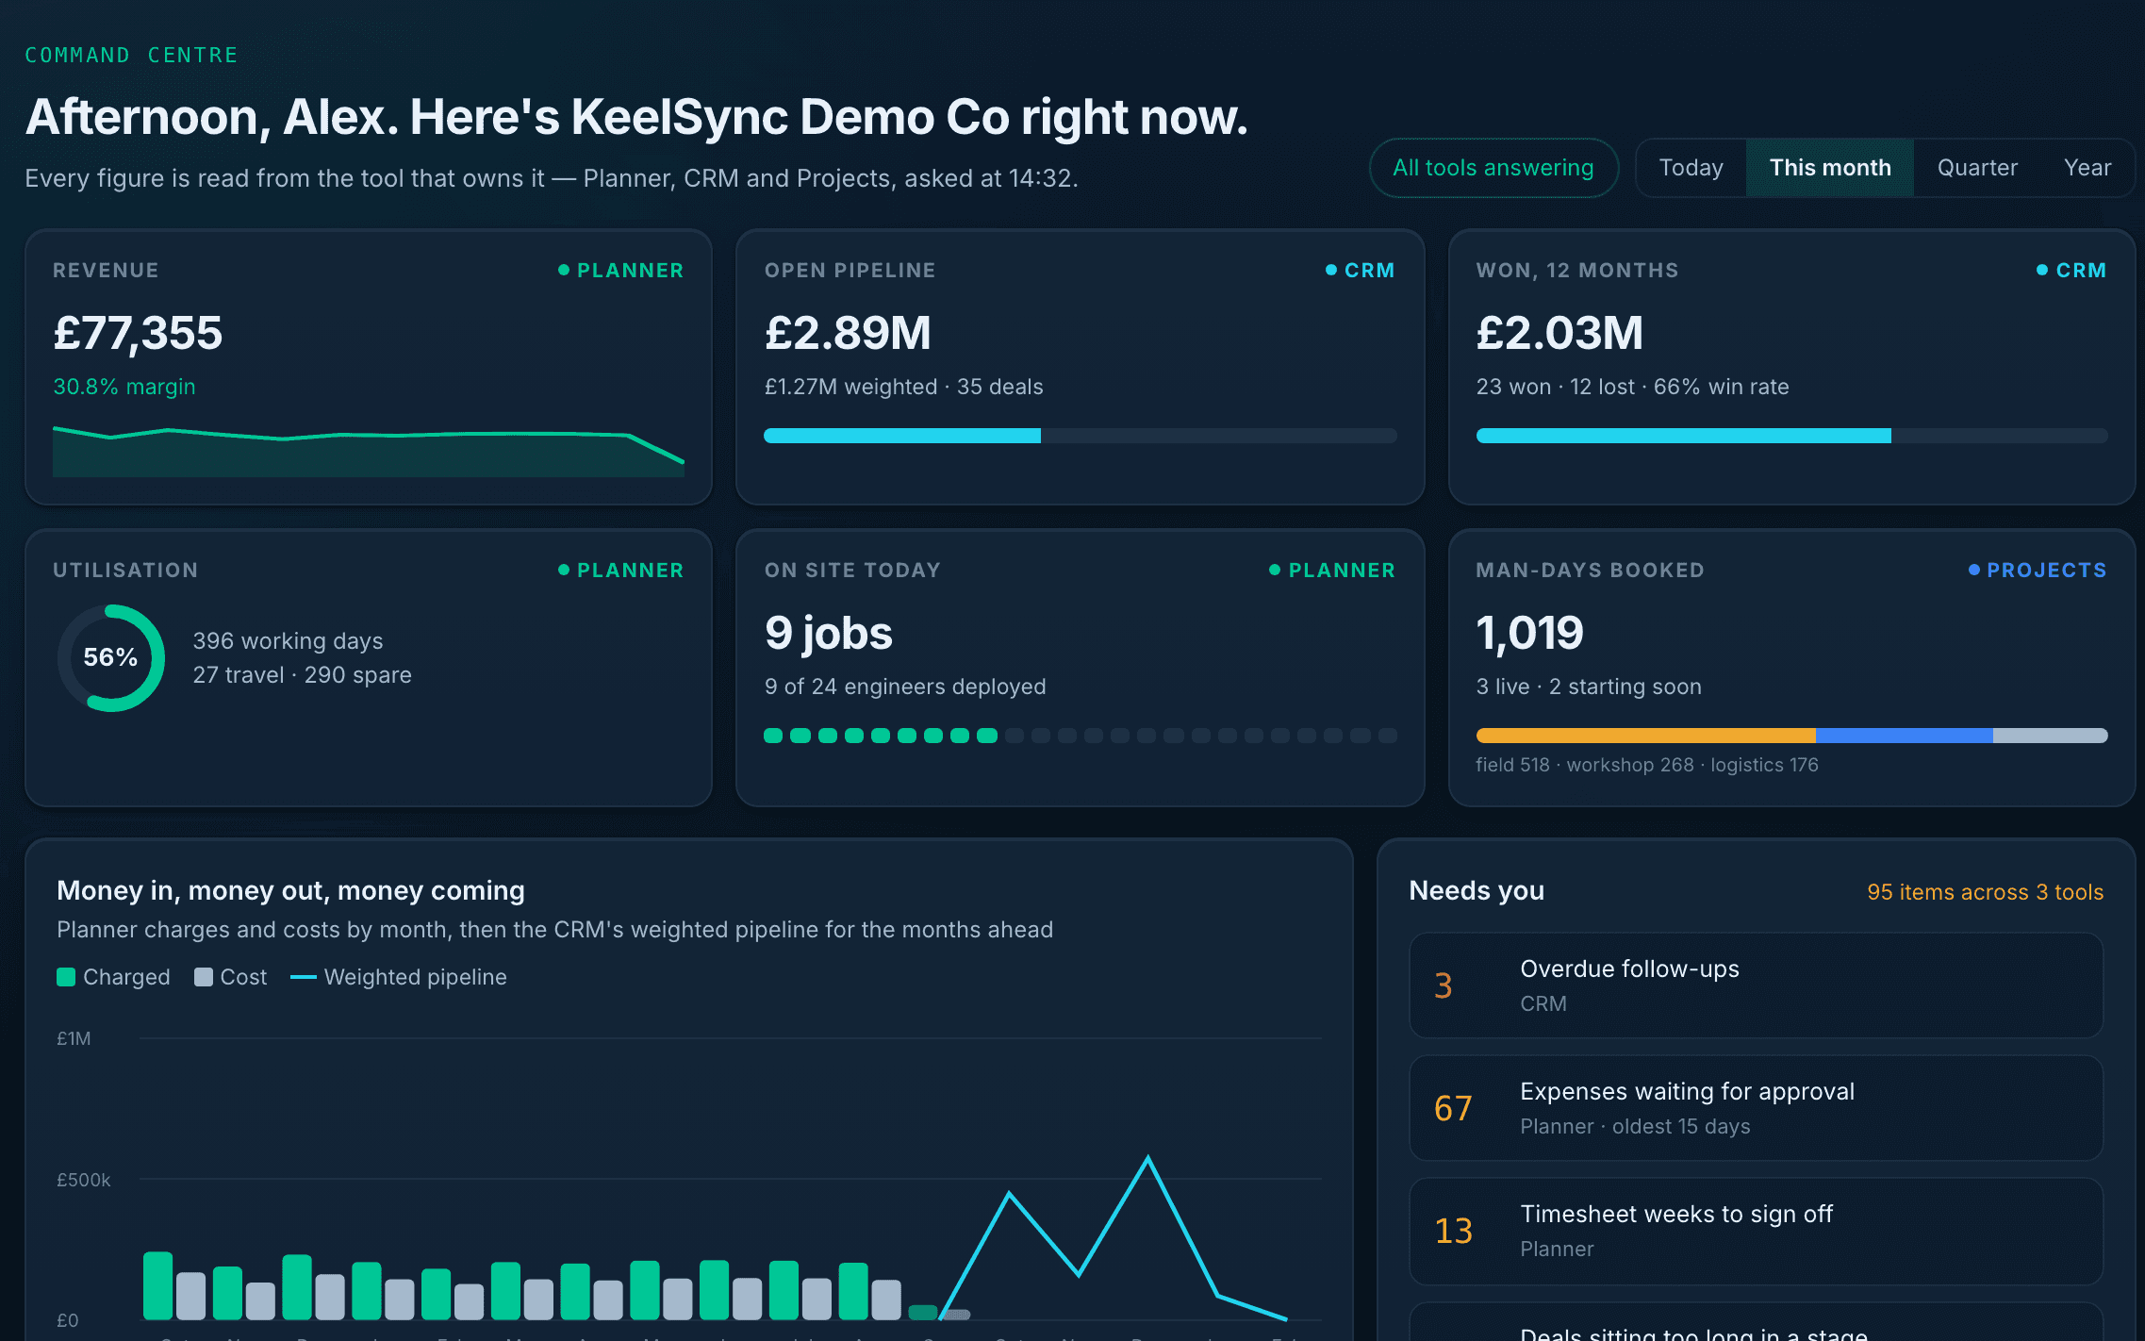Open Deals sitting too long in a stage
Screen dimensions: 2145x1341
(x=1756, y=1324)
